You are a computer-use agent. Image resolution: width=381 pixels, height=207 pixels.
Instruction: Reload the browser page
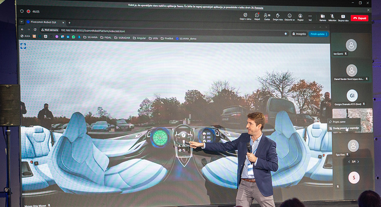pos(35,30)
